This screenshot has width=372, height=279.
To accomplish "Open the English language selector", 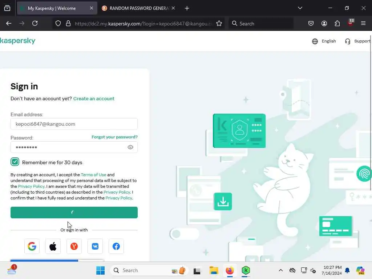I will click(328, 41).
